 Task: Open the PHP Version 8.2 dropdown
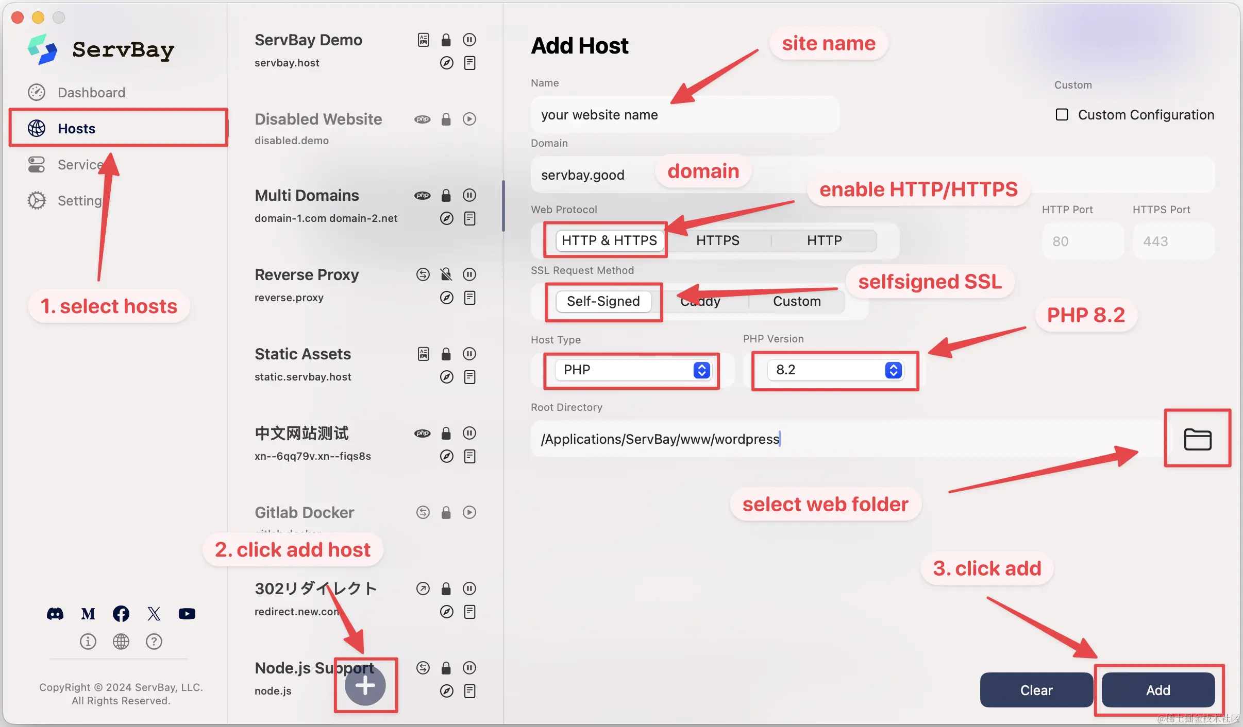(835, 370)
